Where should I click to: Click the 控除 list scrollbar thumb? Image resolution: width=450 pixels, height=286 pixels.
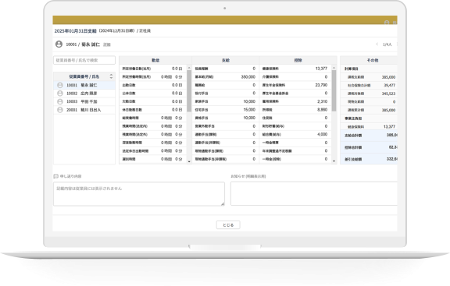click(334, 90)
